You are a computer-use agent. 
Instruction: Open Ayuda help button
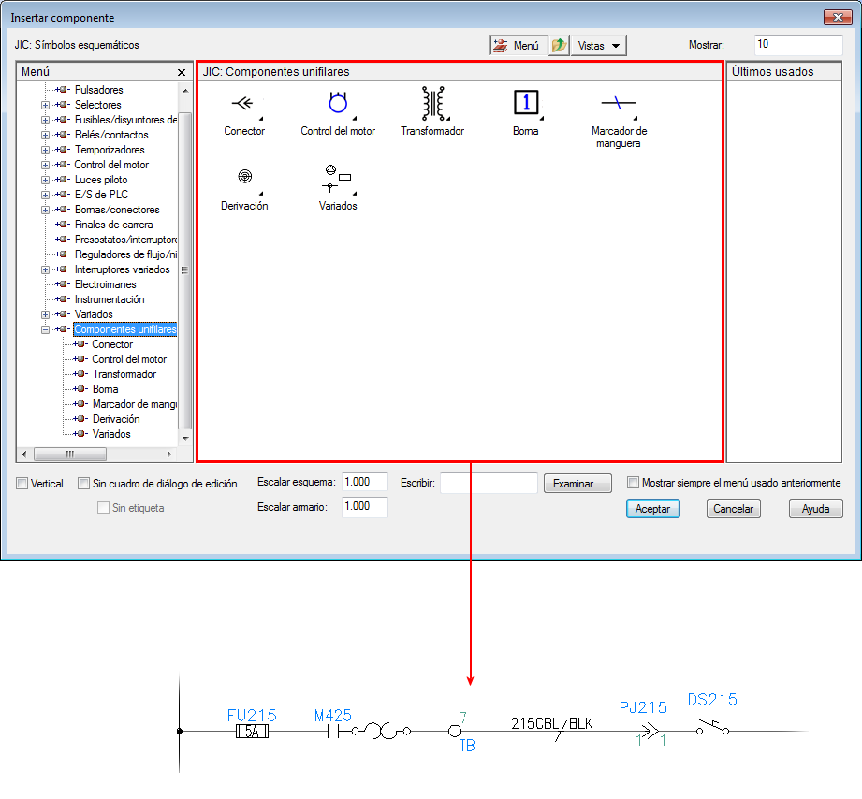click(x=815, y=509)
